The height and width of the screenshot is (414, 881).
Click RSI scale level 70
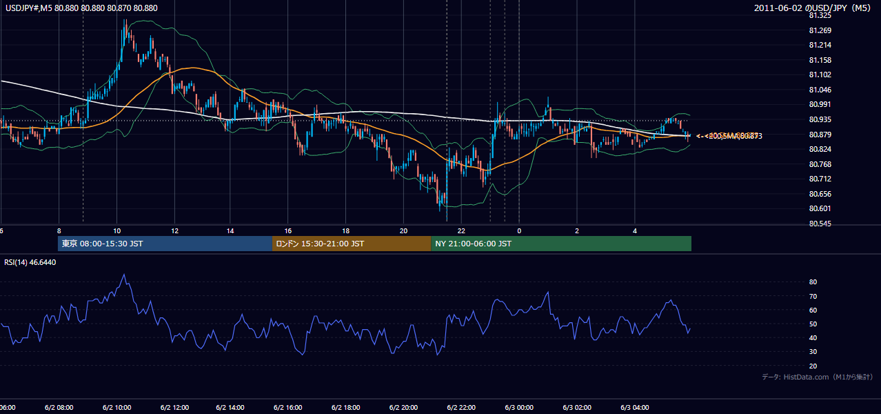click(x=813, y=296)
